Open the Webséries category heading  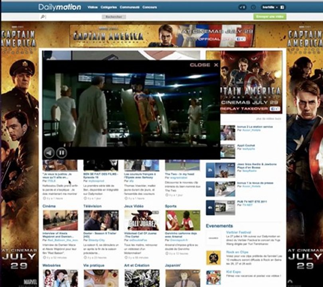(x=51, y=265)
